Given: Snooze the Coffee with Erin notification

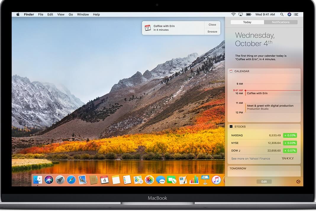Looking at the screenshot, I should point(212,32).
